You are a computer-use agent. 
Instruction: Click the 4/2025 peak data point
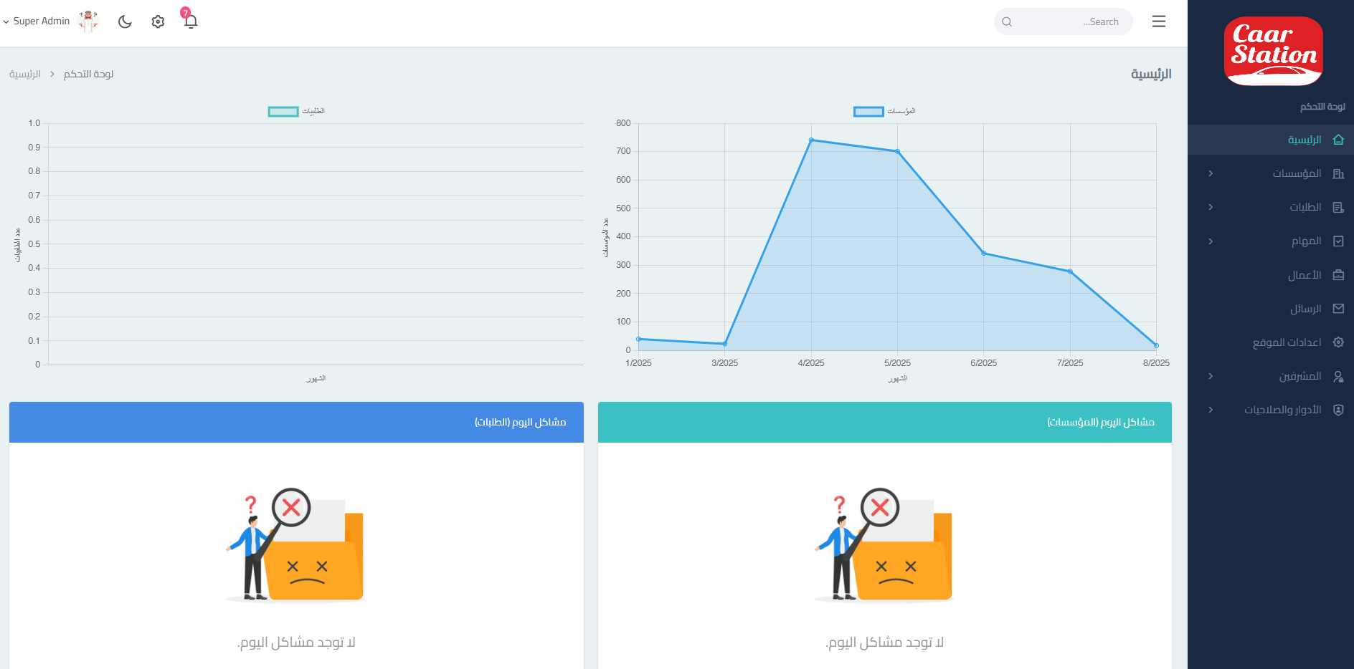click(811, 140)
